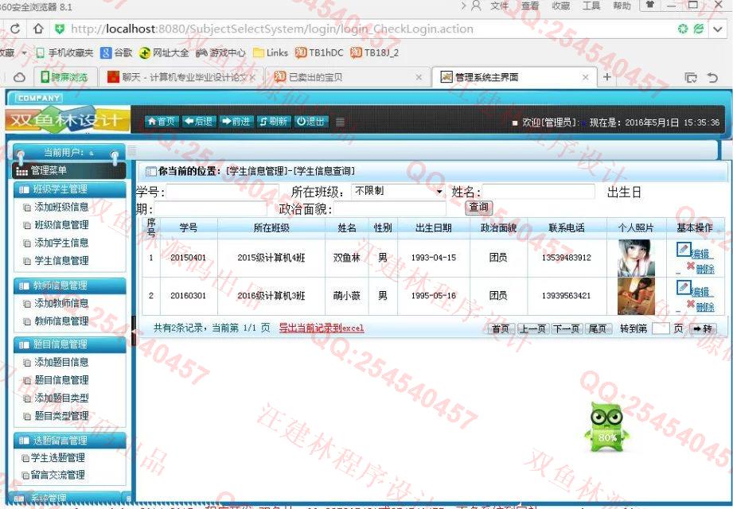Image resolution: width=733 pixels, height=509 pixels.
Task: Open the TB1hDC bookmark
Action: point(319,52)
